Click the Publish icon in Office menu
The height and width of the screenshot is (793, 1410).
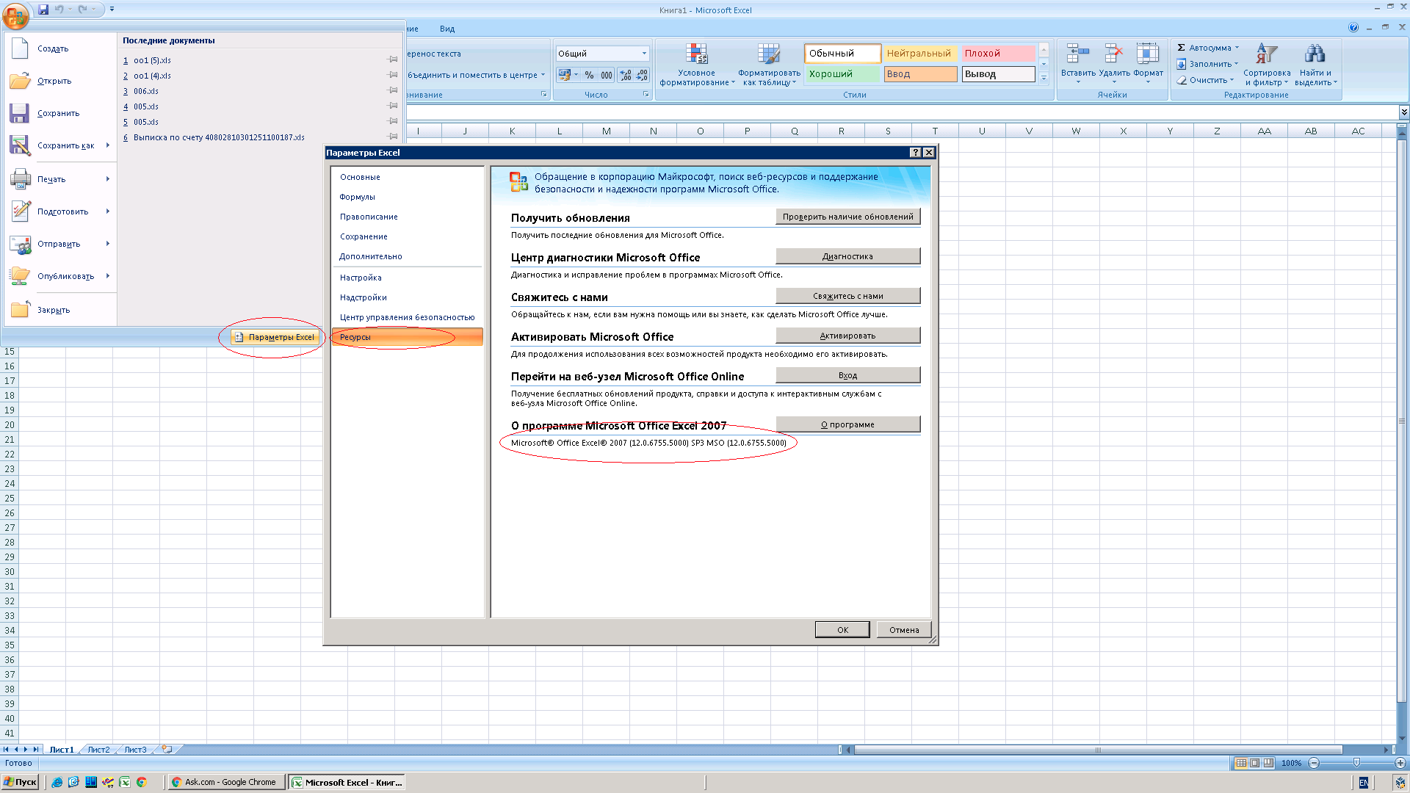[20, 276]
